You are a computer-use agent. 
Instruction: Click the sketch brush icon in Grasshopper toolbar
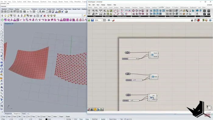(113, 20)
